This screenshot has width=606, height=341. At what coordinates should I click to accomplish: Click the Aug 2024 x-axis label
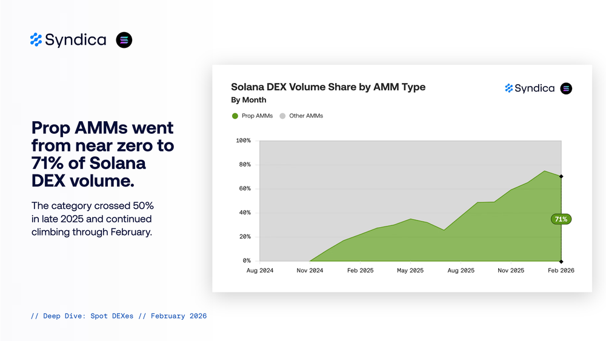point(259,271)
